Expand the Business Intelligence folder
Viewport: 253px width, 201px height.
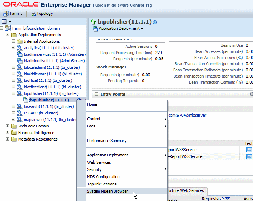(7, 132)
